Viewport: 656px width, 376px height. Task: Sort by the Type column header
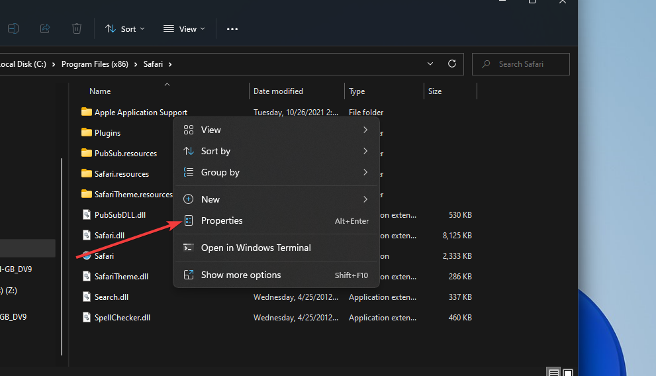tap(357, 91)
